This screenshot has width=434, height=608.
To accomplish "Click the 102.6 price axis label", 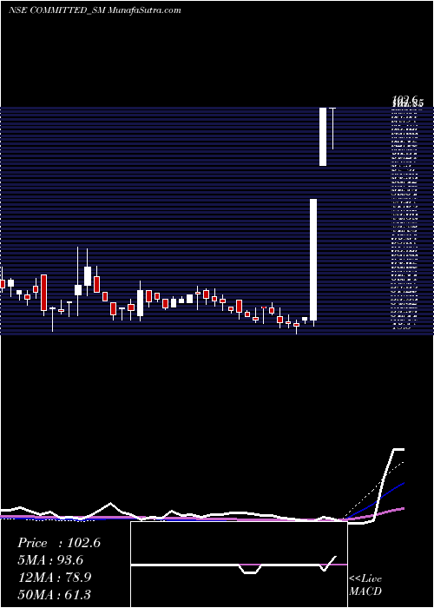I will click(x=407, y=102).
